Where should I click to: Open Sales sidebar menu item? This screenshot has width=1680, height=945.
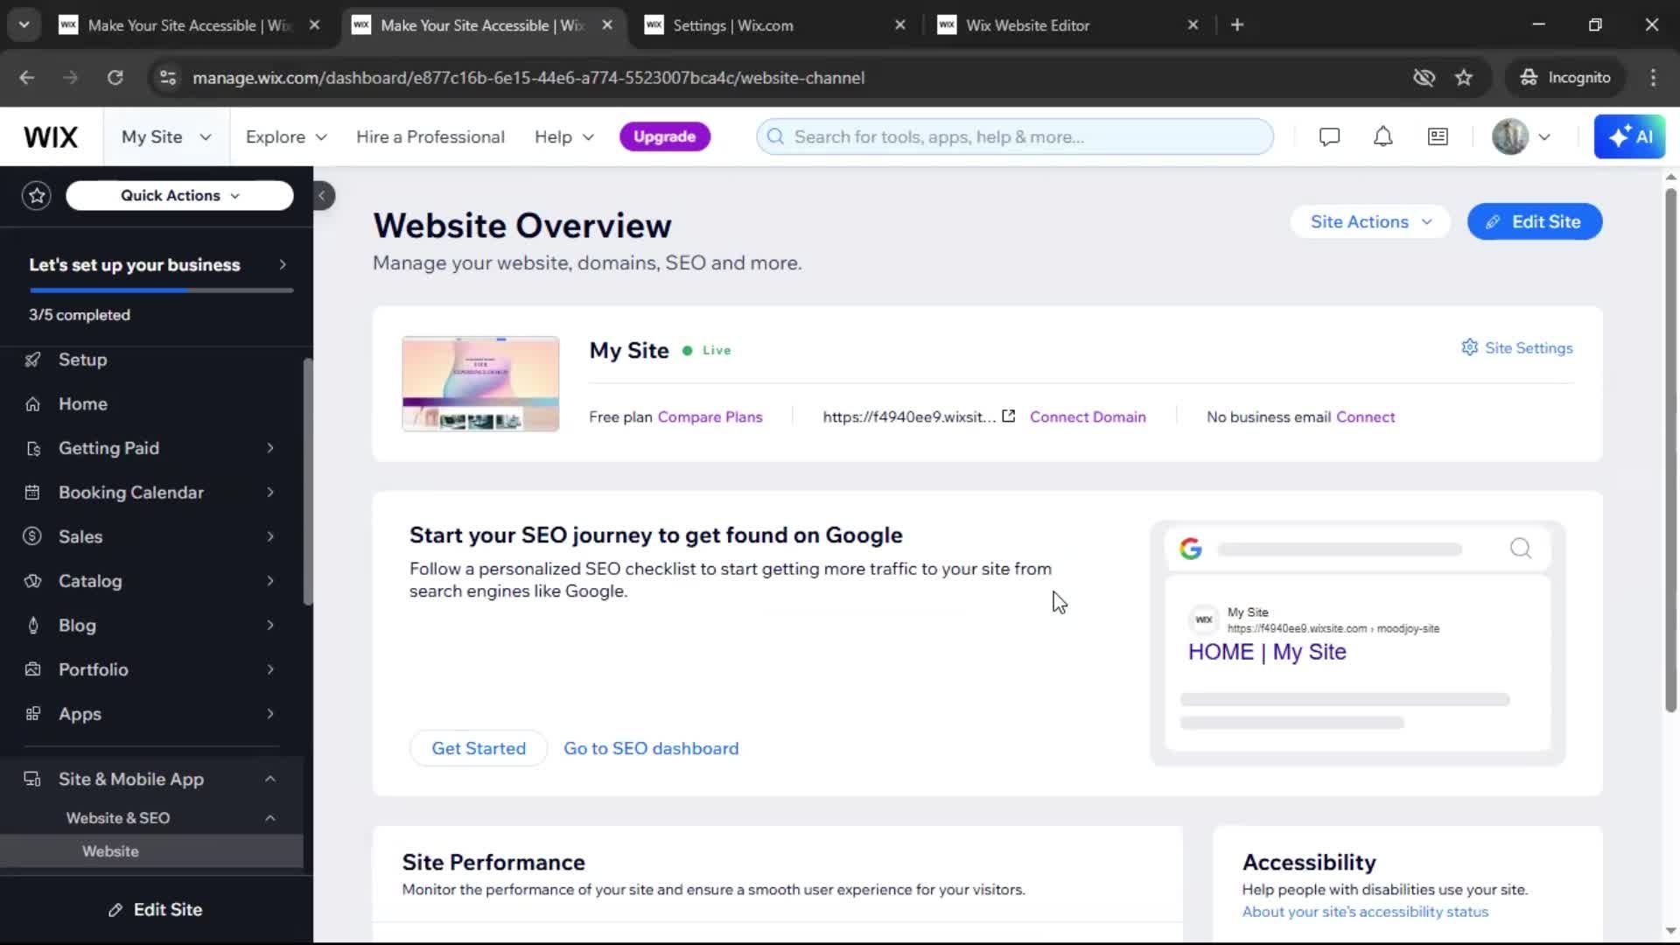pos(152,536)
